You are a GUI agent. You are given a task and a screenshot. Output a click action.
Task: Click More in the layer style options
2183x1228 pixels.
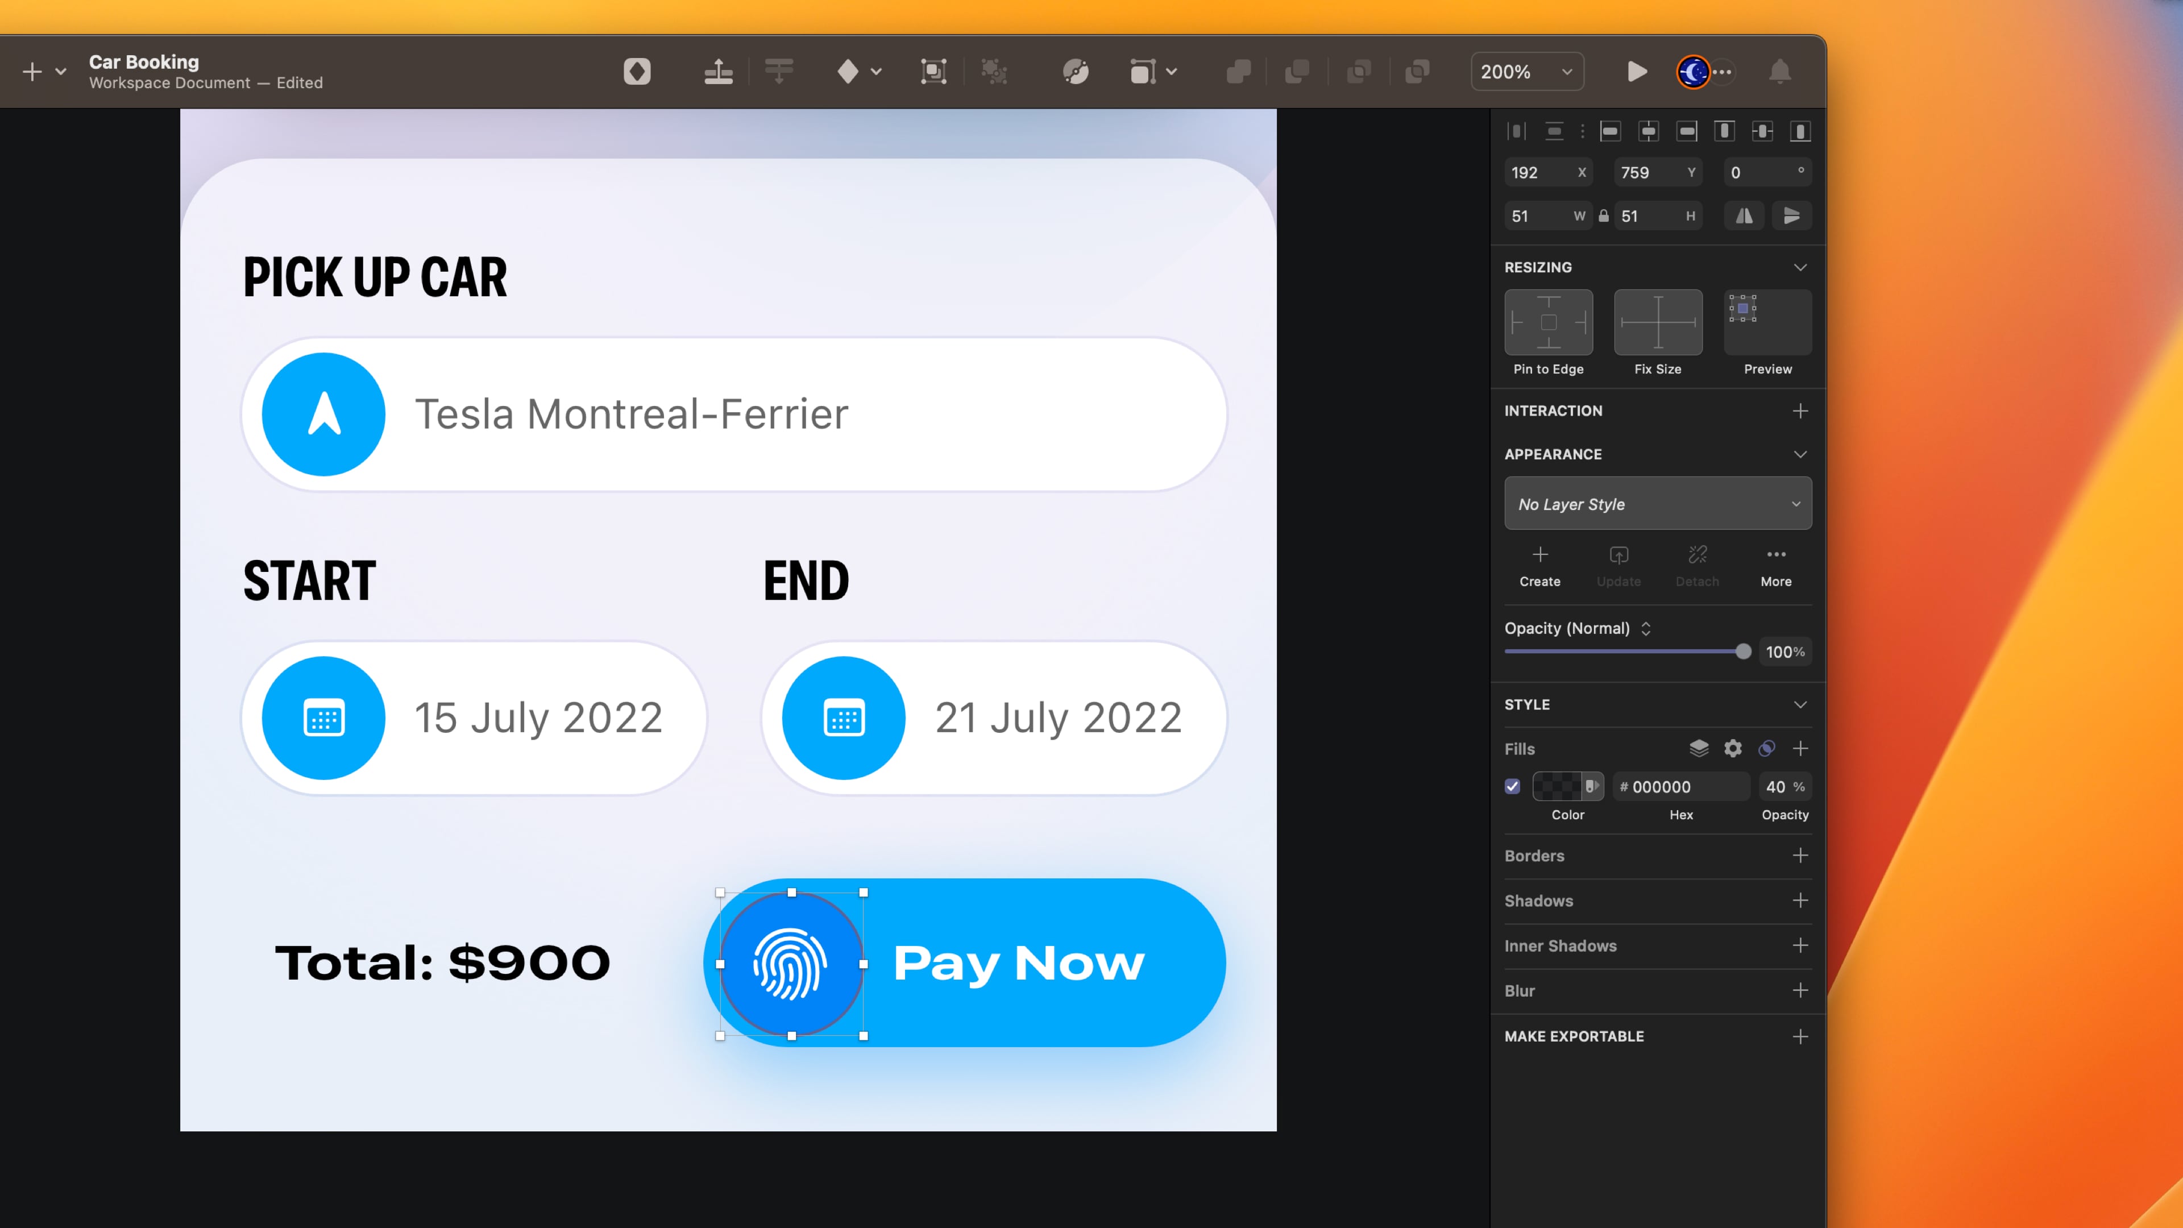[x=1776, y=566]
